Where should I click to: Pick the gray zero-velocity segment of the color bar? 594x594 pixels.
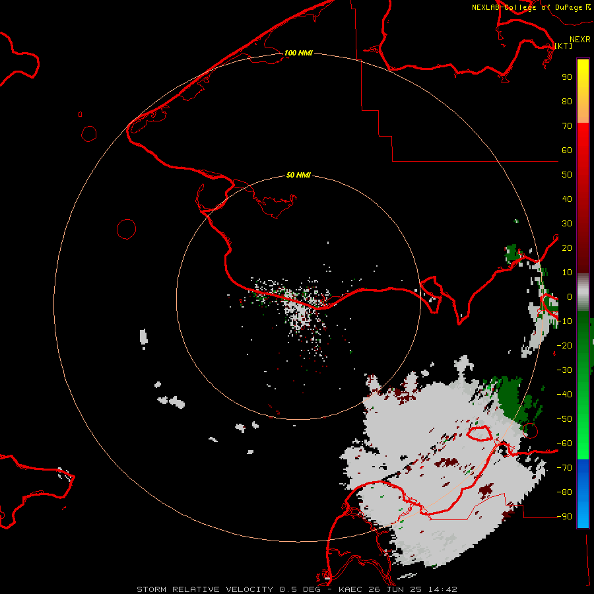(x=583, y=292)
